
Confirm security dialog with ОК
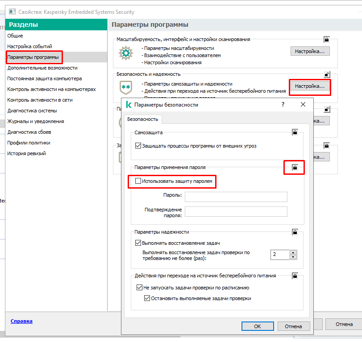pyautogui.click(x=258, y=326)
